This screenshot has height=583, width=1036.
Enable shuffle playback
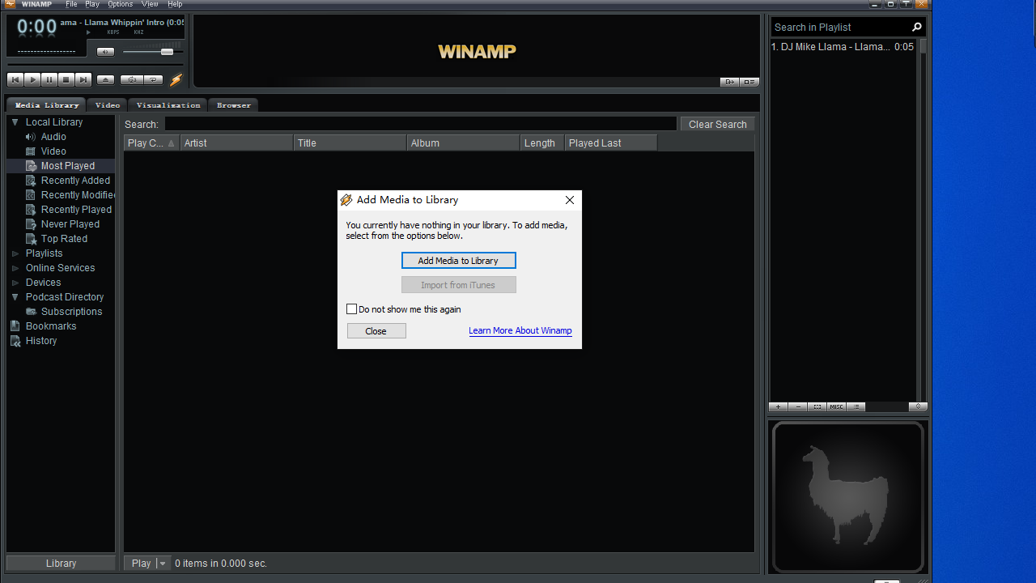130,79
